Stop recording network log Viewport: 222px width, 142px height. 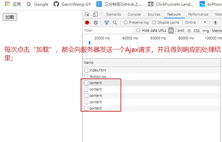click(x=87, y=22)
